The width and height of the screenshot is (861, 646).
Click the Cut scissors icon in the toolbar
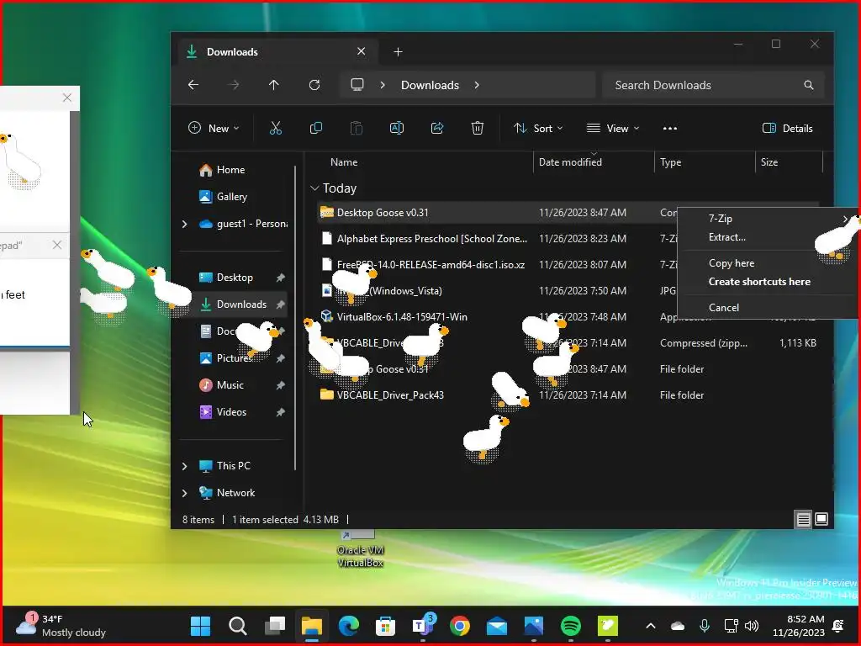click(x=276, y=129)
